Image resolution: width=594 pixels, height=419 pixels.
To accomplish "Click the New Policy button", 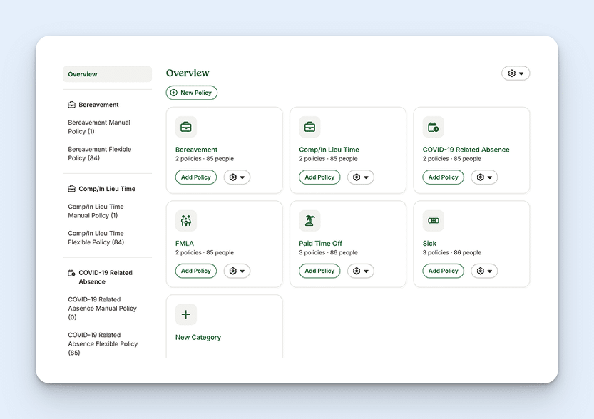I will point(191,92).
